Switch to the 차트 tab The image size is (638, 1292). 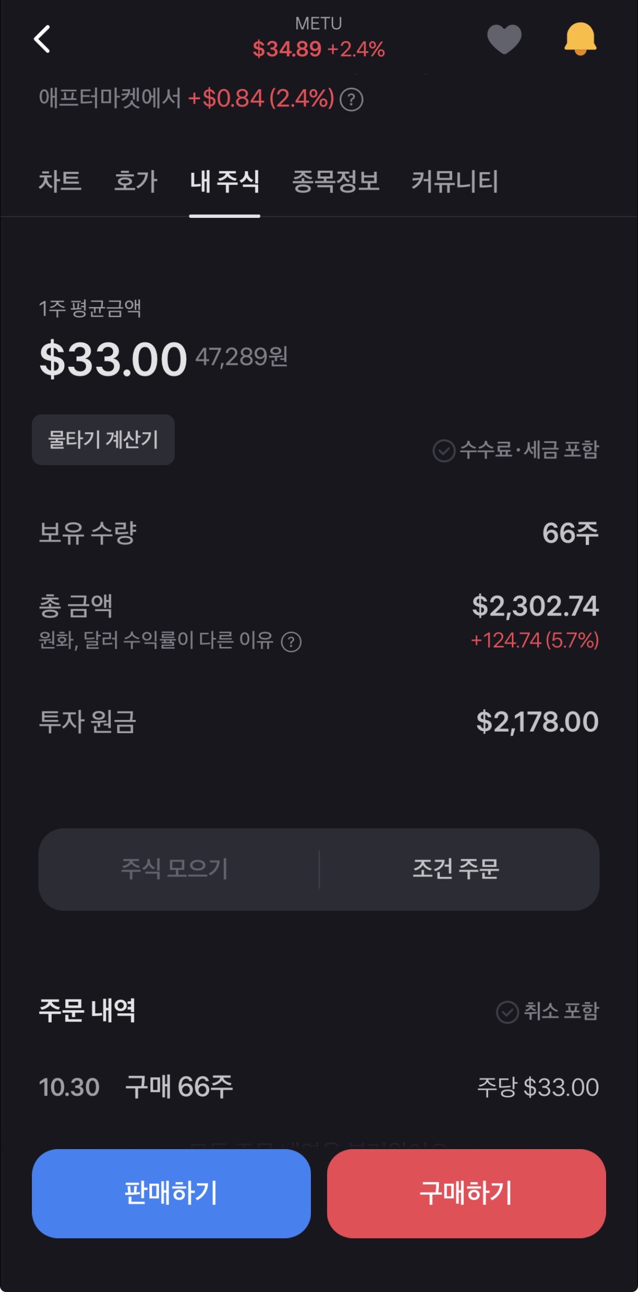(60, 181)
